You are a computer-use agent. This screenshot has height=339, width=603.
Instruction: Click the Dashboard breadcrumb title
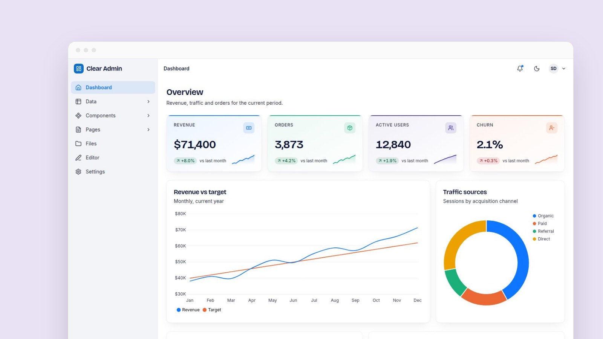coord(176,69)
